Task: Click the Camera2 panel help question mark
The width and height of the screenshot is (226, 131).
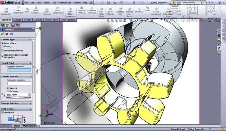Action: tap(33, 30)
